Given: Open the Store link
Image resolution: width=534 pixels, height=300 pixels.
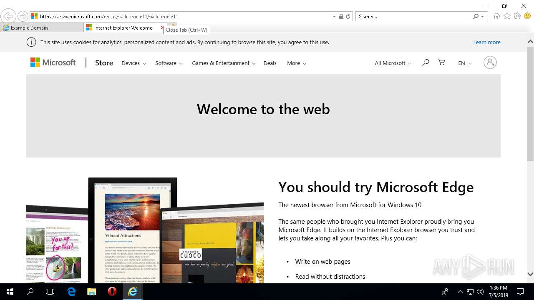Looking at the screenshot, I should (104, 63).
